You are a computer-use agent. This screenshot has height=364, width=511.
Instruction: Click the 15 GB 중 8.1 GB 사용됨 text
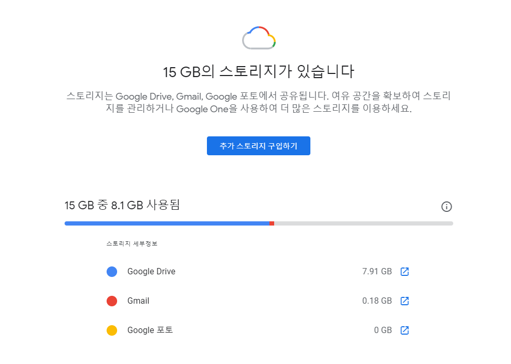pos(122,206)
